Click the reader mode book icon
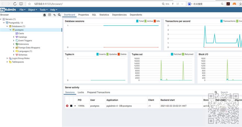Screen dimensions: 242x127 tap(21, 4)
